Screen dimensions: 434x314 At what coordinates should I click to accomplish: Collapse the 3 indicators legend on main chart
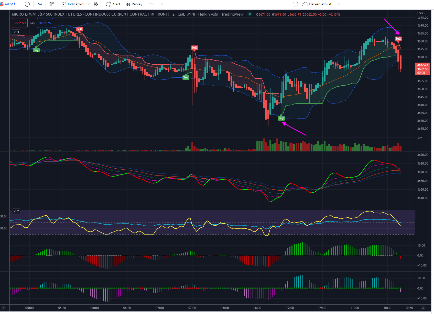tap(16, 32)
